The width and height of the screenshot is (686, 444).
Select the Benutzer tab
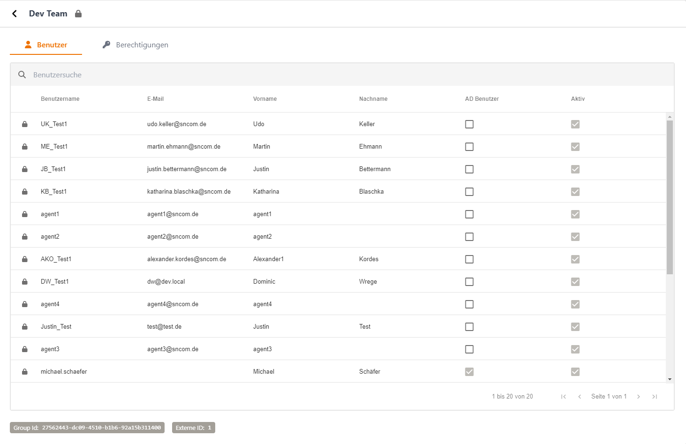(x=46, y=45)
